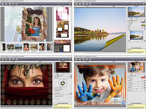The width and height of the screenshot is (146, 109).
Task: Click Reset to Default Settings in the painted hands window
Action: click(x=136, y=103)
